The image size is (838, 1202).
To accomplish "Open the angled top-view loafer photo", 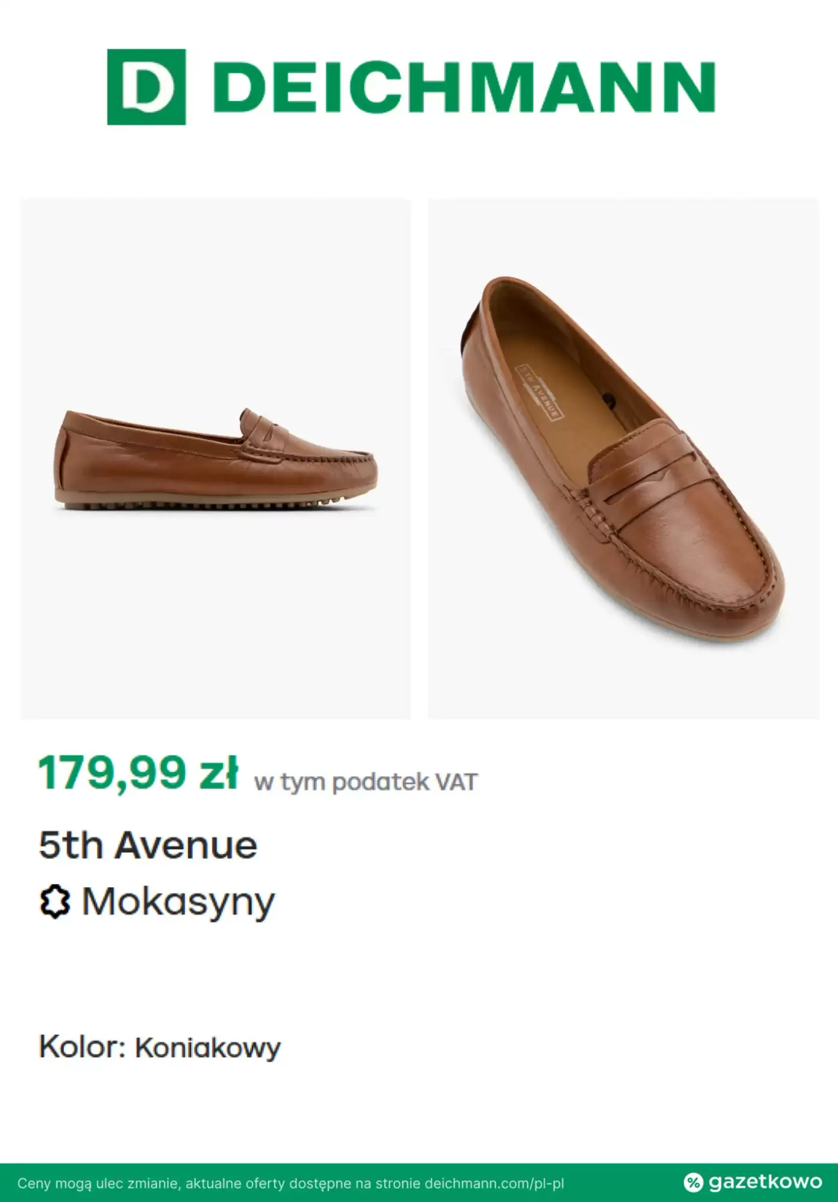I will point(623,459).
